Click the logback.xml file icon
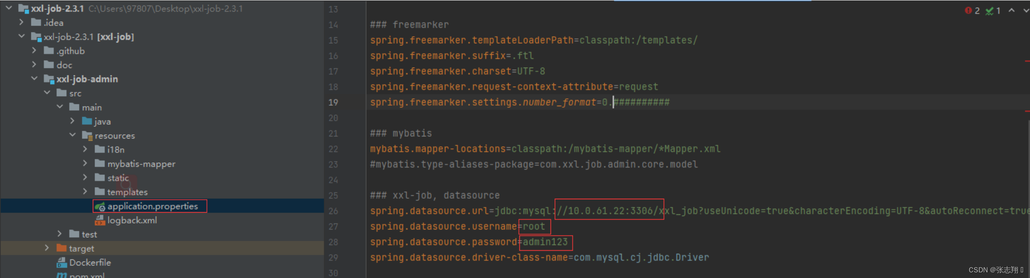 [x=100, y=220]
